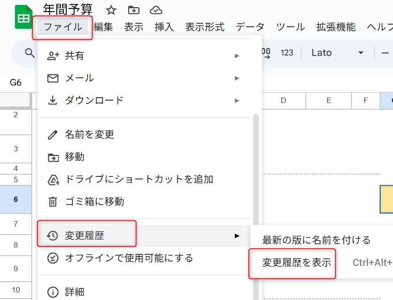Image resolution: width=393 pixels, height=300 pixels.
Task: Select column E header
Action: pyautogui.click(x=329, y=100)
